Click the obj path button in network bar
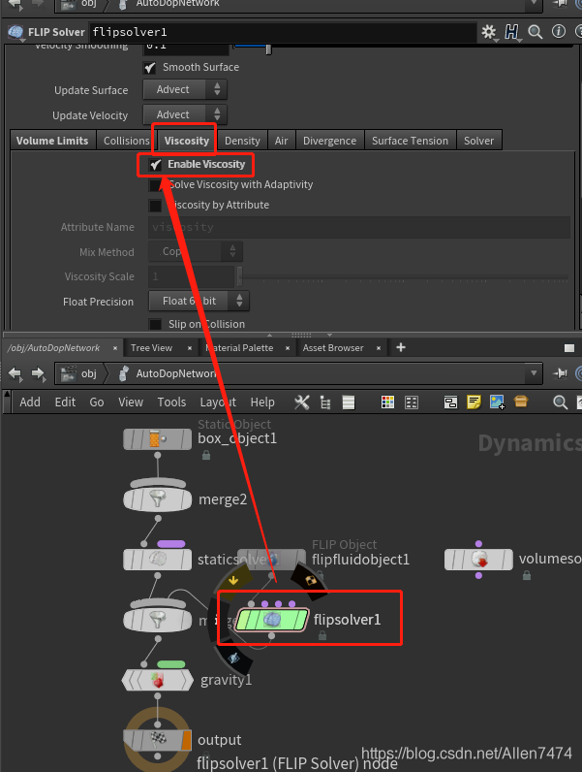Image resolution: width=582 pixels, height=772 pixels. click(78, 373)
